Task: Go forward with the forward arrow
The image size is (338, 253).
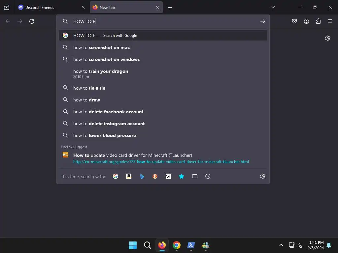Action: [20, 21]
